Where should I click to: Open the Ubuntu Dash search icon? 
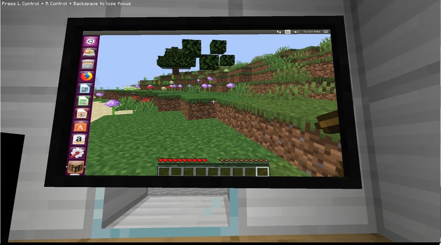pos(91,41)
